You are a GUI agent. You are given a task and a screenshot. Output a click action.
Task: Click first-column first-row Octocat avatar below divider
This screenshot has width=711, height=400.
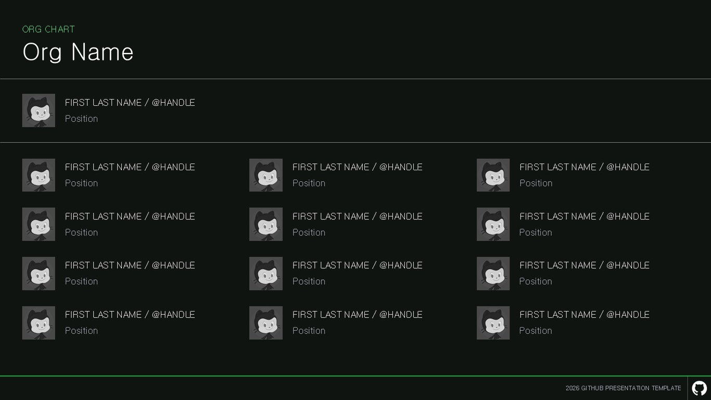coord(39,175)
